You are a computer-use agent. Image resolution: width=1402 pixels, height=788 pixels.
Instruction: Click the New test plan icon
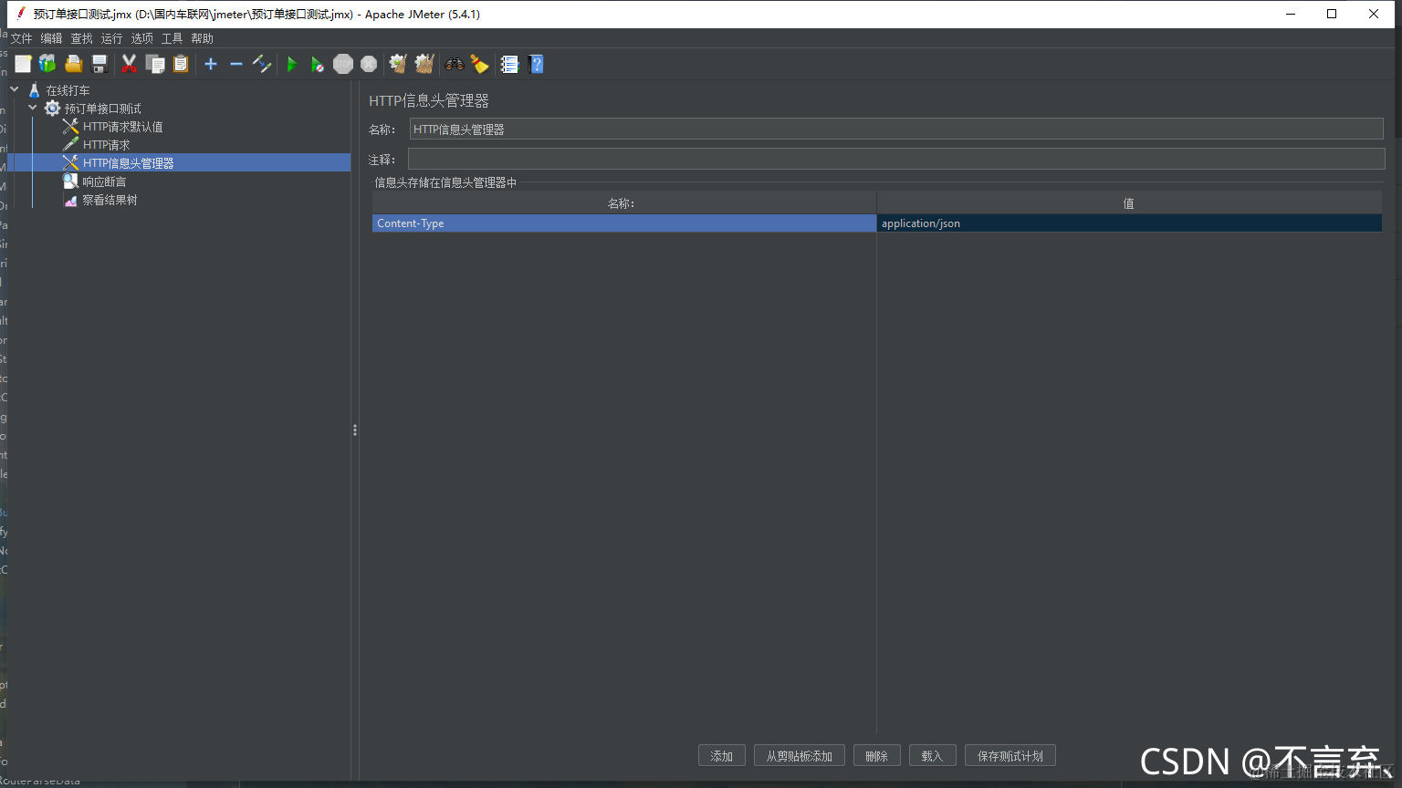23,64
